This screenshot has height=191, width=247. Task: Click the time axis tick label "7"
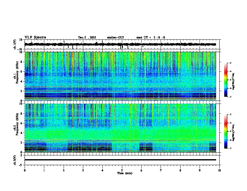[161, 170]
